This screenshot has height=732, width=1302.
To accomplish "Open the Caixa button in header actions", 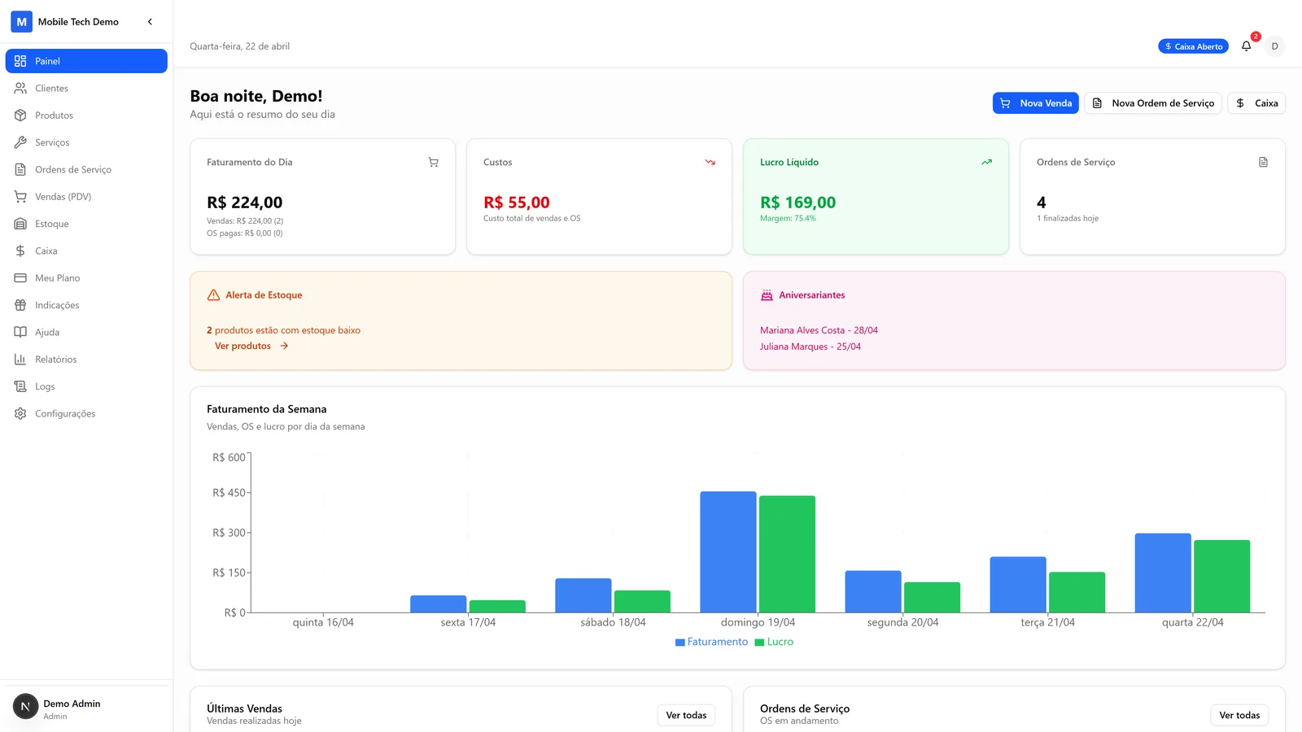I will click(x=1256, y=103).
